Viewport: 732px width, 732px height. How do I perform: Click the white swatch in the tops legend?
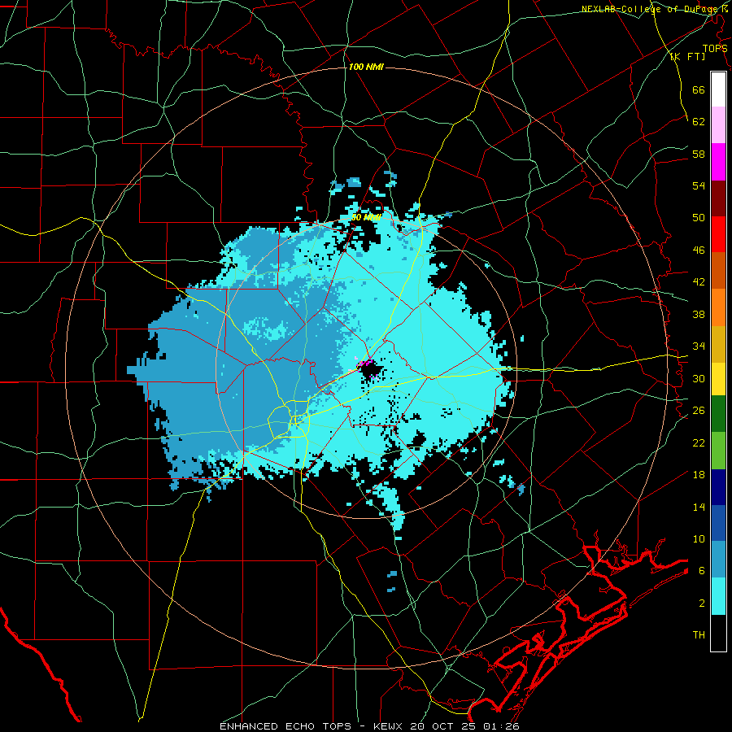(718, 89)
